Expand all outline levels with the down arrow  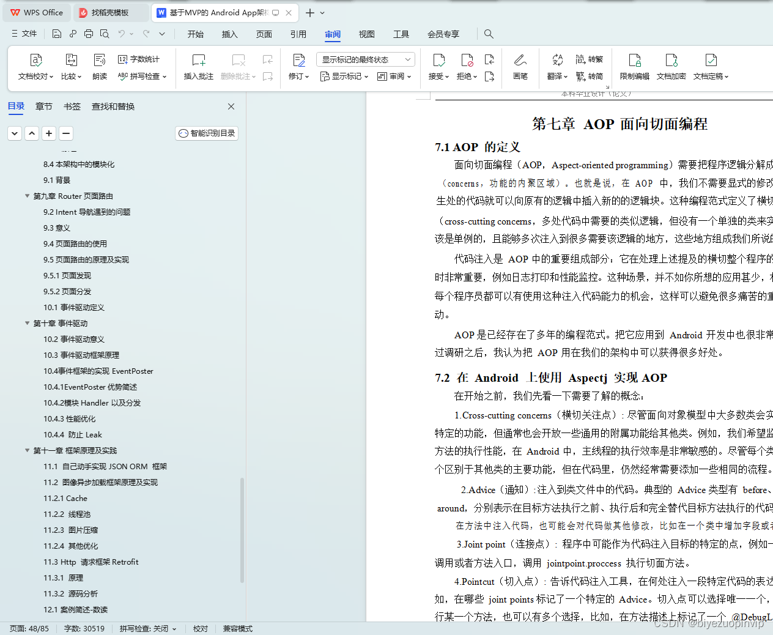[15, 133]
